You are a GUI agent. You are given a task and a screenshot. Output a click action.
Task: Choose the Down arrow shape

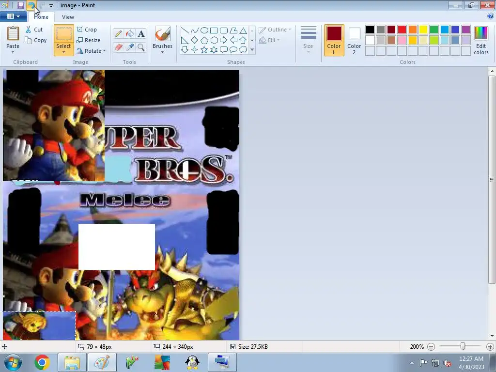(185, 50)
